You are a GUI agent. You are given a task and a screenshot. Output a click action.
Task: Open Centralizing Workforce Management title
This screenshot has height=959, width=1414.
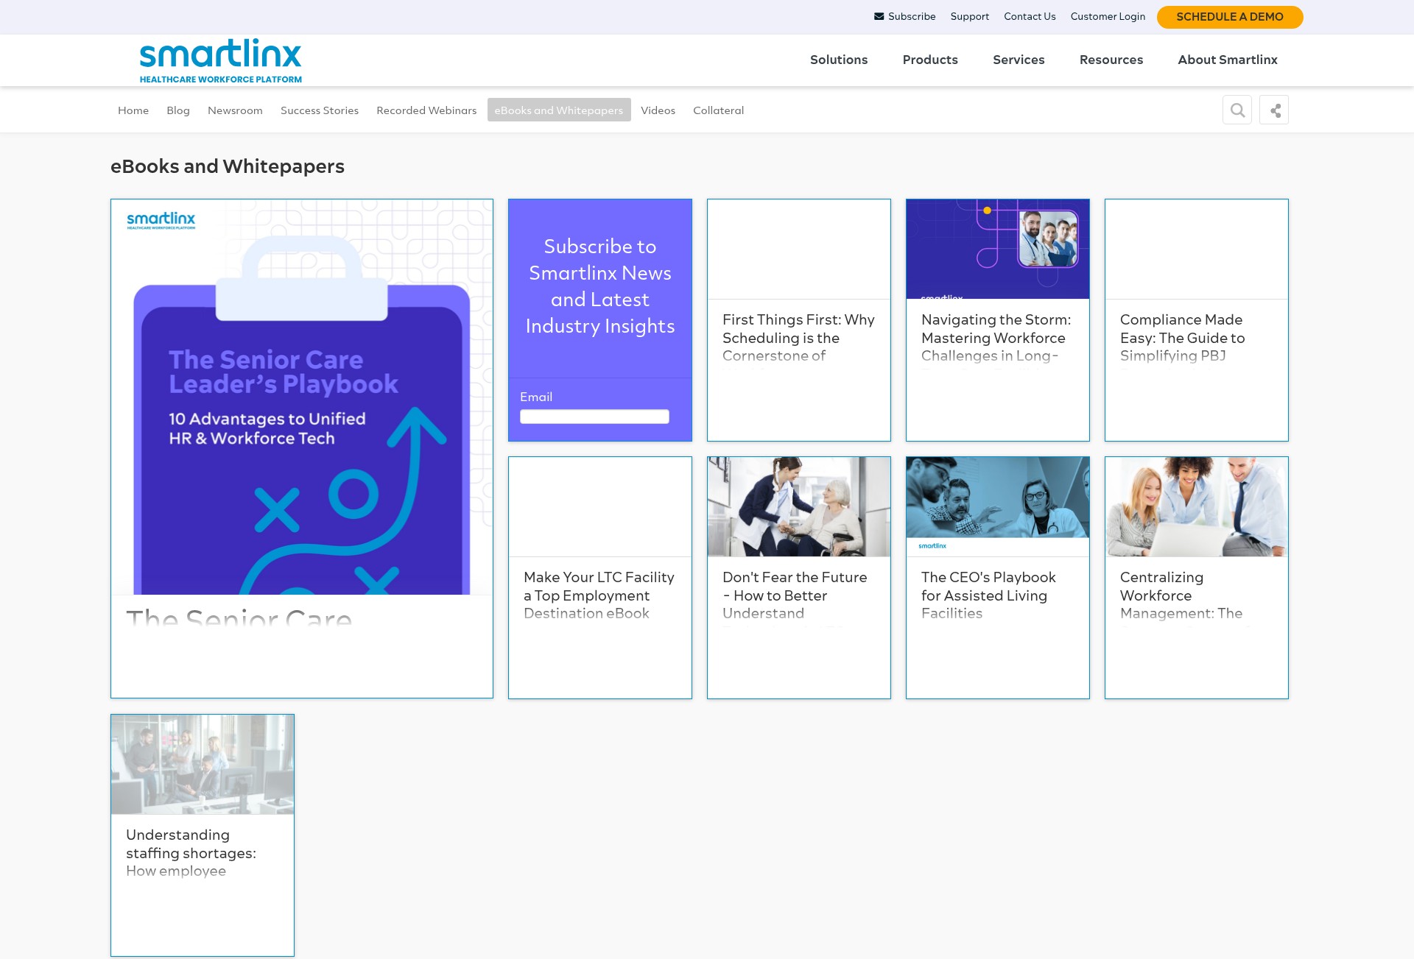(1181, 595)
